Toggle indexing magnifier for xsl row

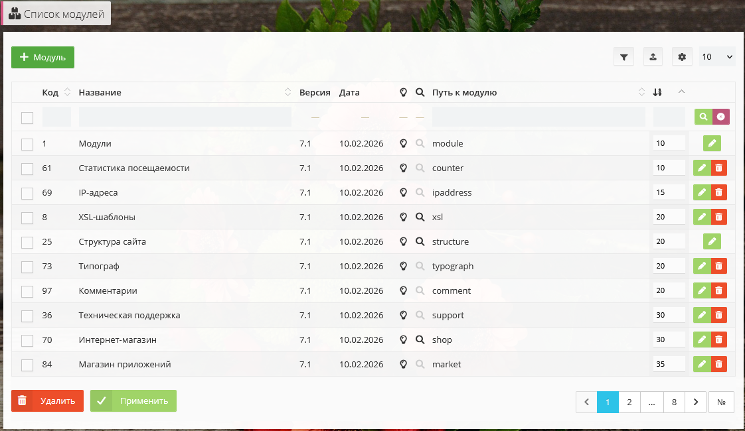click(420, 217)
